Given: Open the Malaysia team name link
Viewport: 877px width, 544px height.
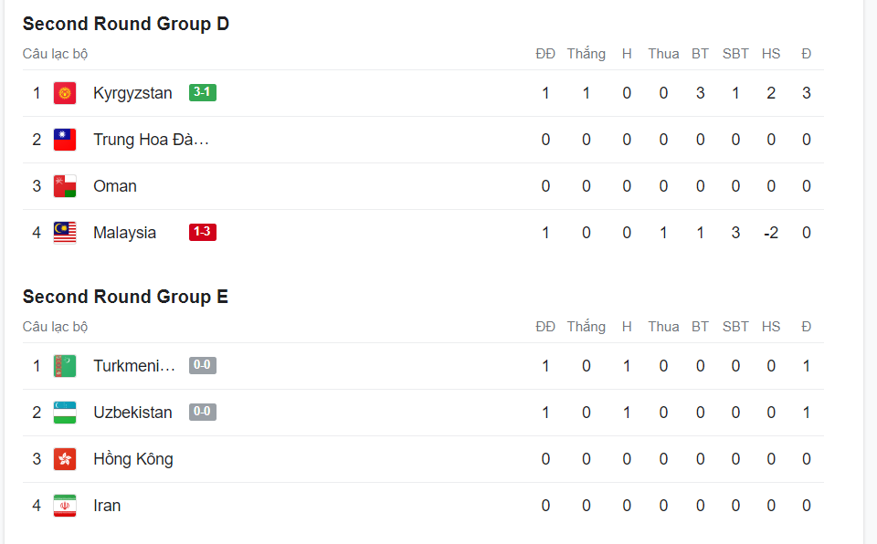Looking at the screenshot, I should click(x=125, y=233).
